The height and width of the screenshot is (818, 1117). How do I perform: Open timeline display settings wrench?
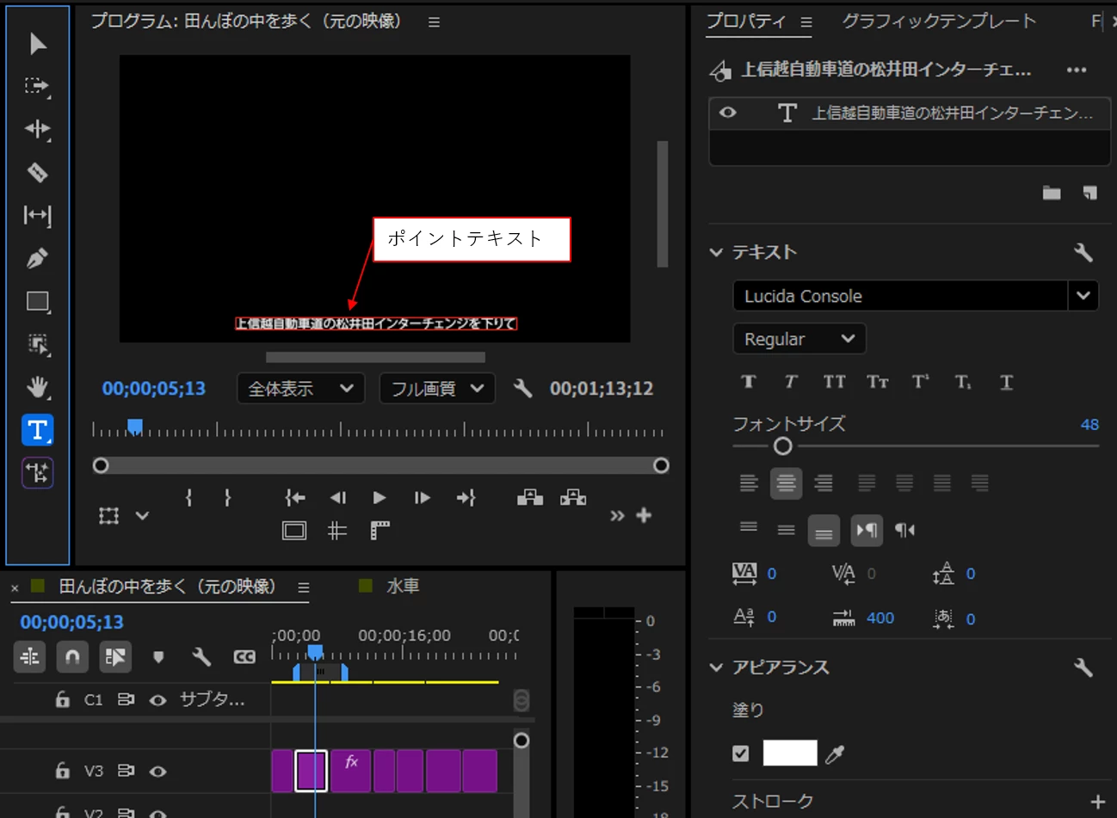(201, 657)
